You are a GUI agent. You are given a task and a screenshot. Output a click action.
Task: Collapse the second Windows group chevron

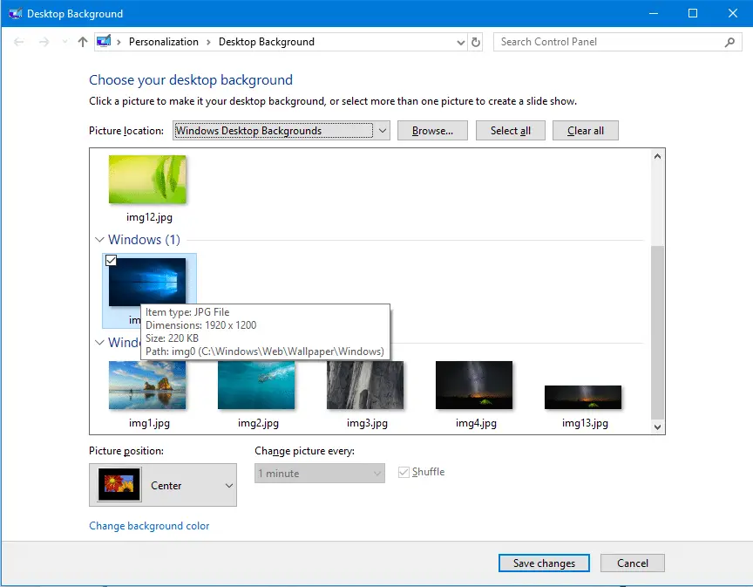99,342
